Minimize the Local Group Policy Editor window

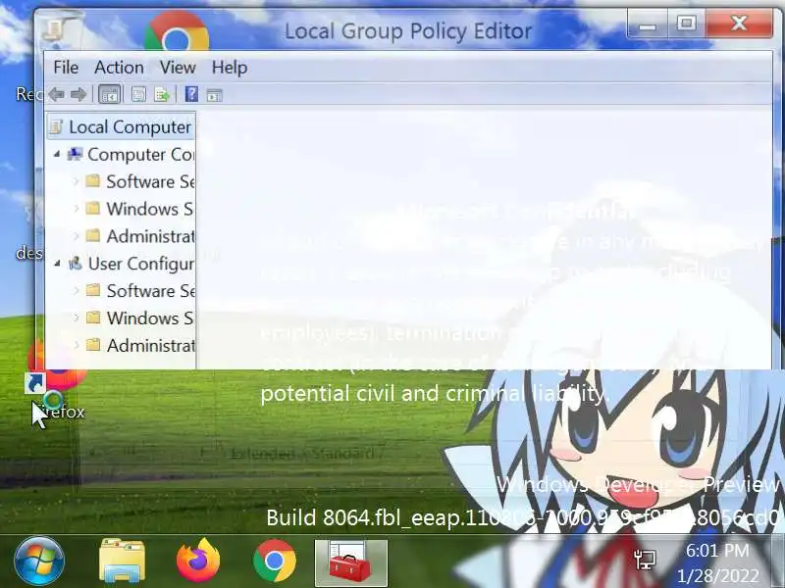coord(647,24)
